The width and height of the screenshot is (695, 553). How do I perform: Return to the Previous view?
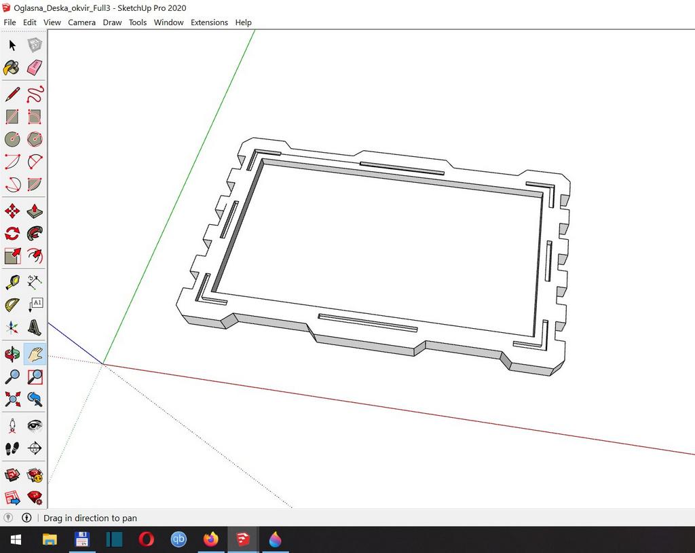35,399
